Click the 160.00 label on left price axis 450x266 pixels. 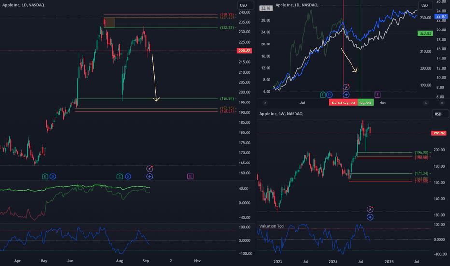pos(244,173)
